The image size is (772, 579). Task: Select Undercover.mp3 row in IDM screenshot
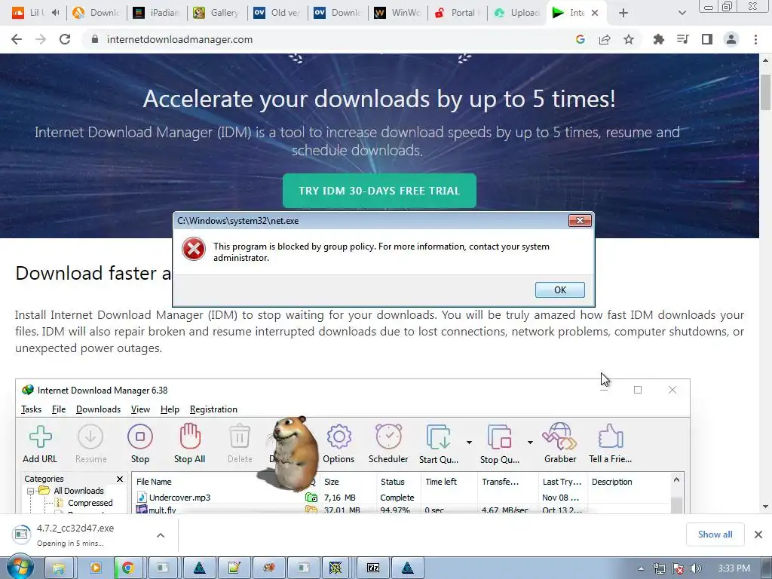pos(401,498)
